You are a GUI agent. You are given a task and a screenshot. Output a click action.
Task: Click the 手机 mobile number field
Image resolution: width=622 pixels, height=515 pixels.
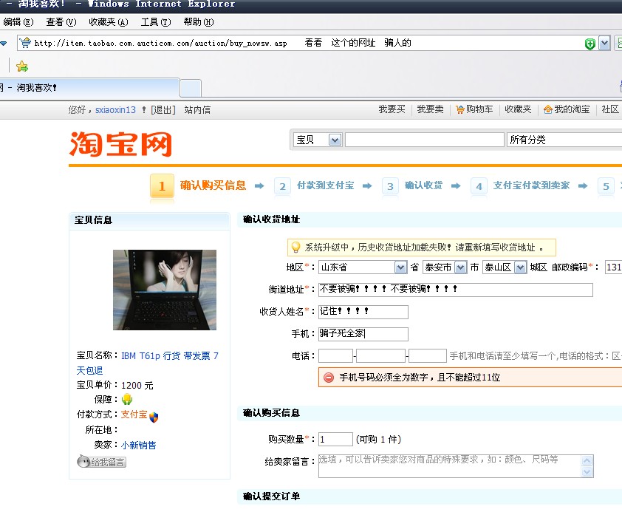tap(363, 334)
